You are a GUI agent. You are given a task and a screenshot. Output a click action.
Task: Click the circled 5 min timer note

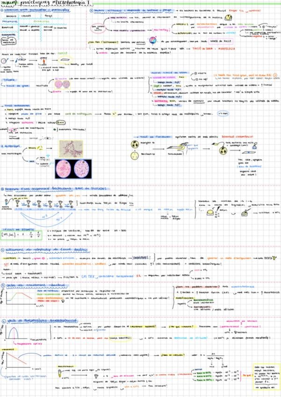(61, 122)
